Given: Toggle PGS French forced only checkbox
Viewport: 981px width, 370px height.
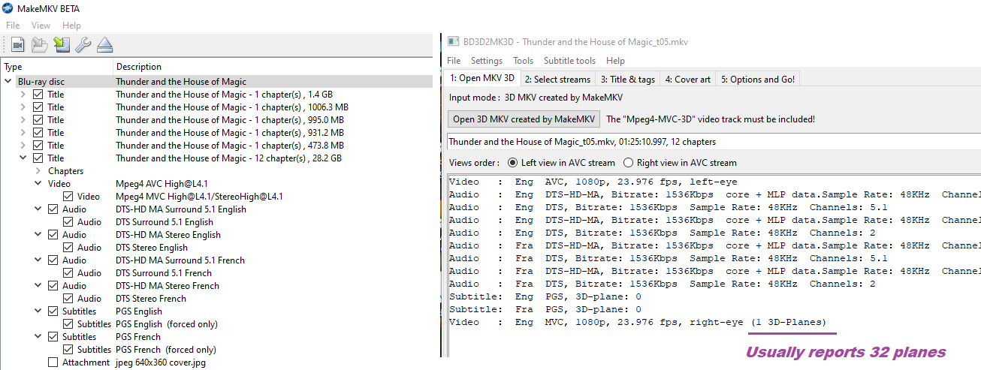Looking at the screenshot, I should (68, 350).
